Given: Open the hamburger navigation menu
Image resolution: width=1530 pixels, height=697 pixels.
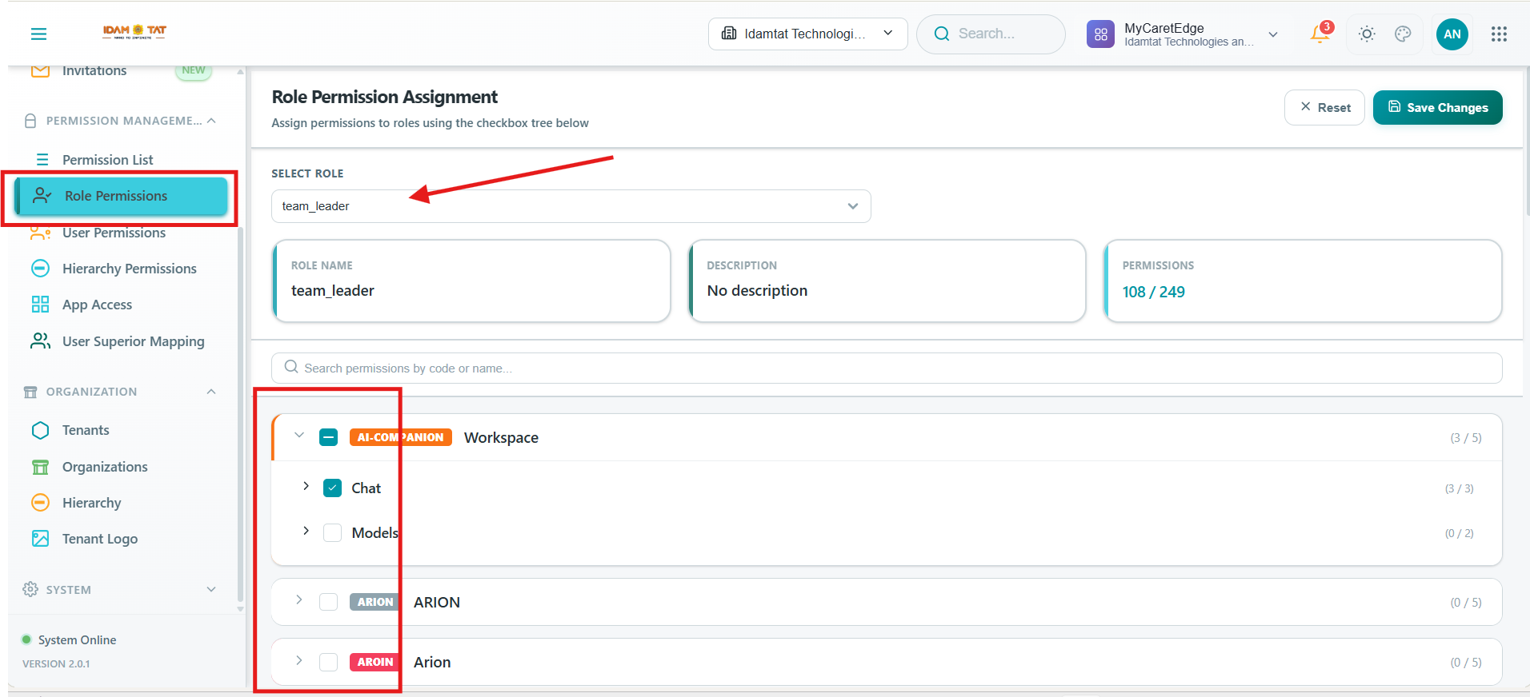Looking at the screenshot, I should (38, 34).
